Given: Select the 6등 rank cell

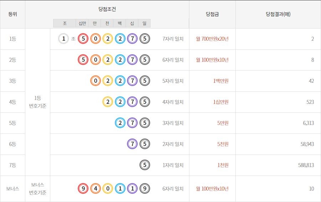Looking at the screenshot, I should tap(12, 144).
